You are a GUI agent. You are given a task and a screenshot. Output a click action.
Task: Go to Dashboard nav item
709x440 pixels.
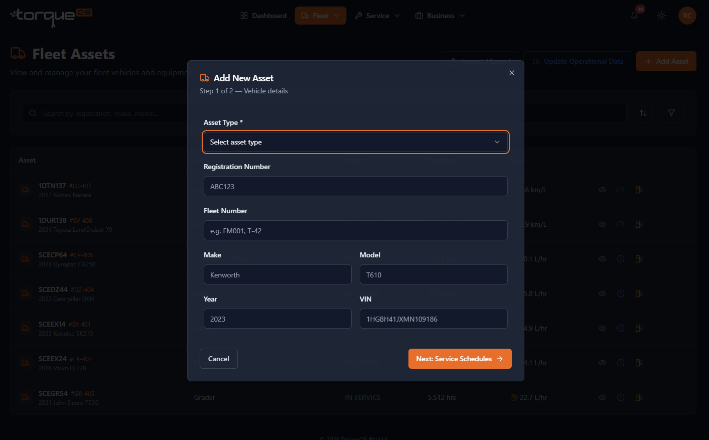[263, 16]
